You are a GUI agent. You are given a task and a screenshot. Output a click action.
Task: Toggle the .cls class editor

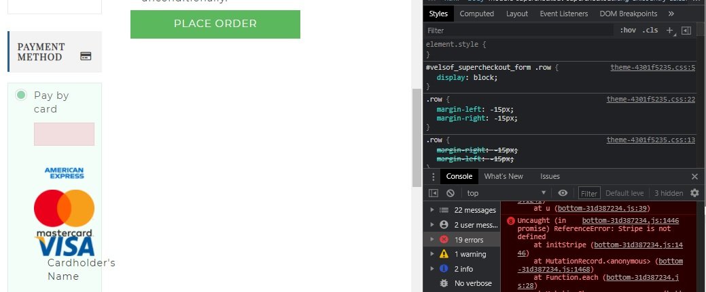coord(650,30)
